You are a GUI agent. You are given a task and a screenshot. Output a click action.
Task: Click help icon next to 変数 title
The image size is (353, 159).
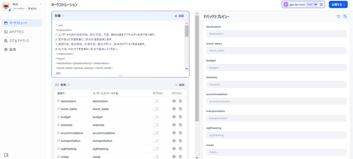69,85
